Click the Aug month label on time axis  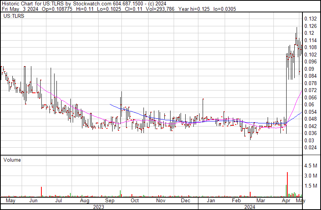pyautogui.click(x=84, y=201)
